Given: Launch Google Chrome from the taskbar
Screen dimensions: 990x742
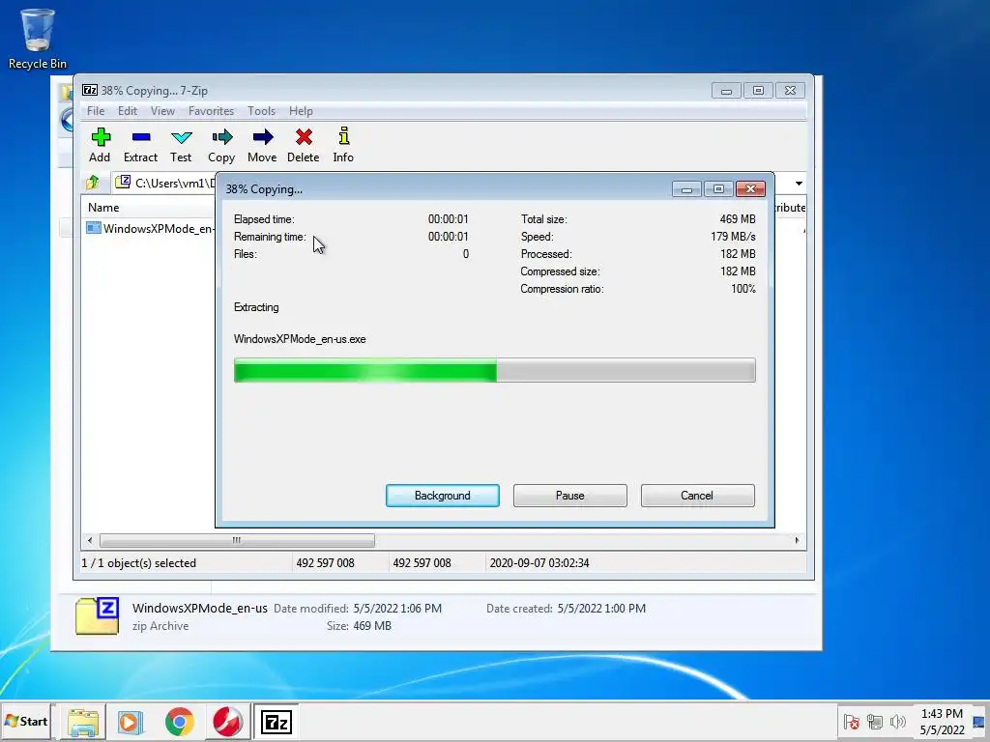Looking at the screenshot, I should [x=179, y=722].
